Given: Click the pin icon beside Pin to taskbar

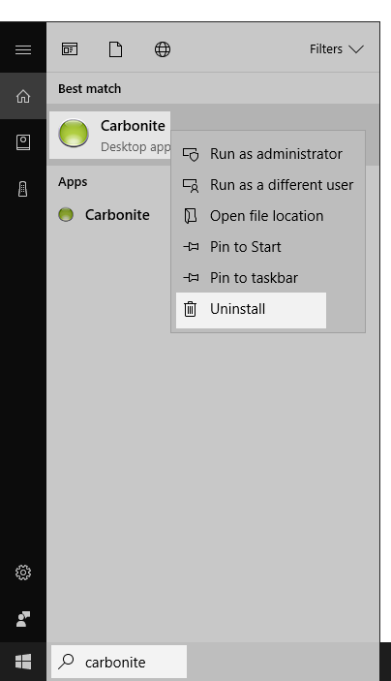Looking at the screenshot, I should pos(191,278).
